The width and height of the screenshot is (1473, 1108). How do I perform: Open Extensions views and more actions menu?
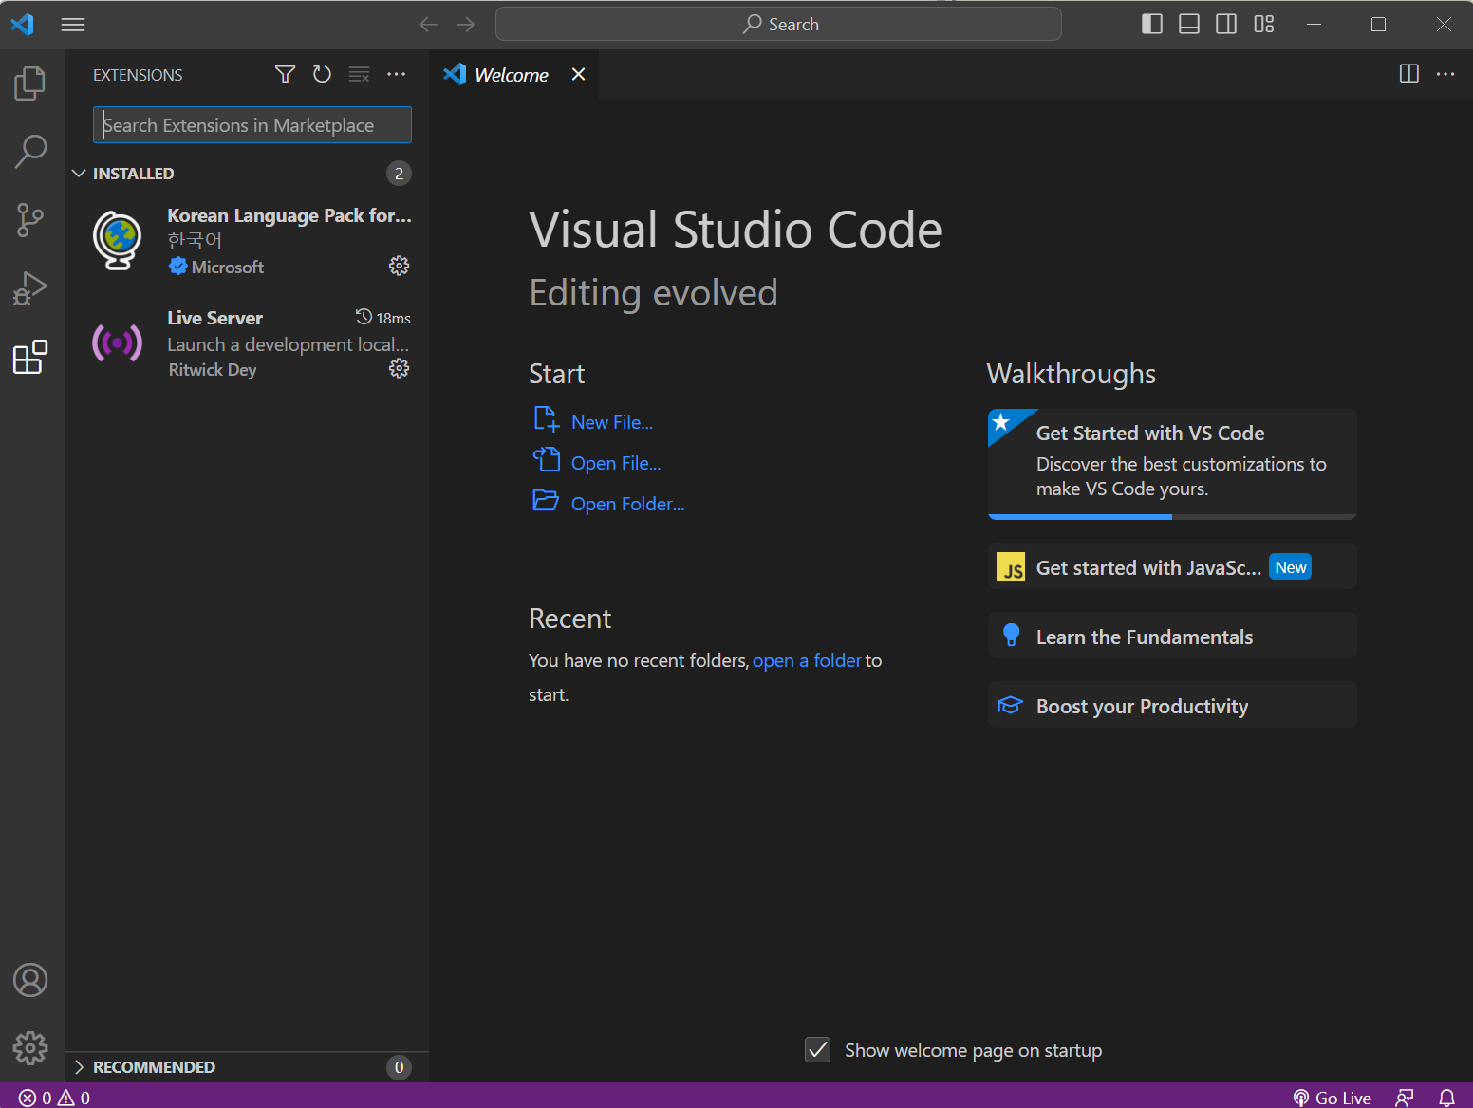click(x=397, y=74)
